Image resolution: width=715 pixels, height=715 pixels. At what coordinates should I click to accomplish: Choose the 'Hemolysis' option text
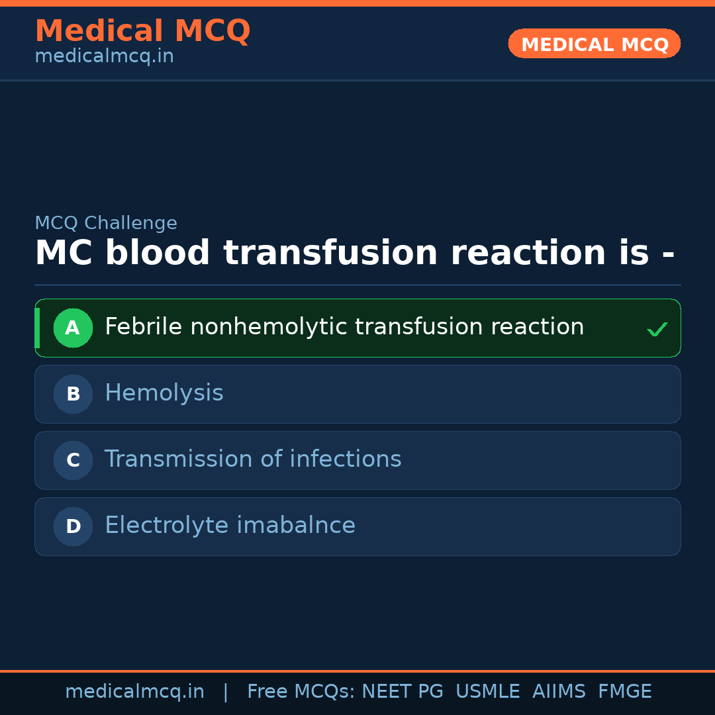click(164, 393)
